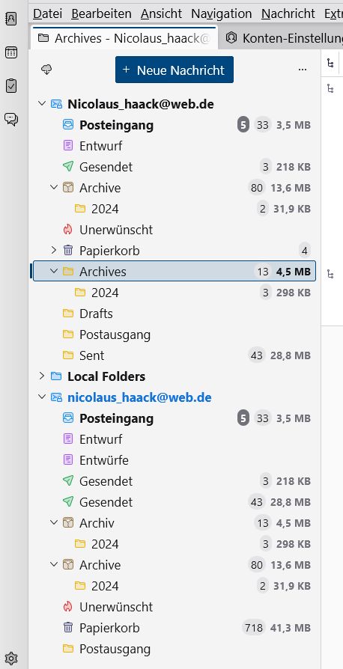Select the Sent folder with 43 messages
The image size is (343, 669).
tap(174, 355)
